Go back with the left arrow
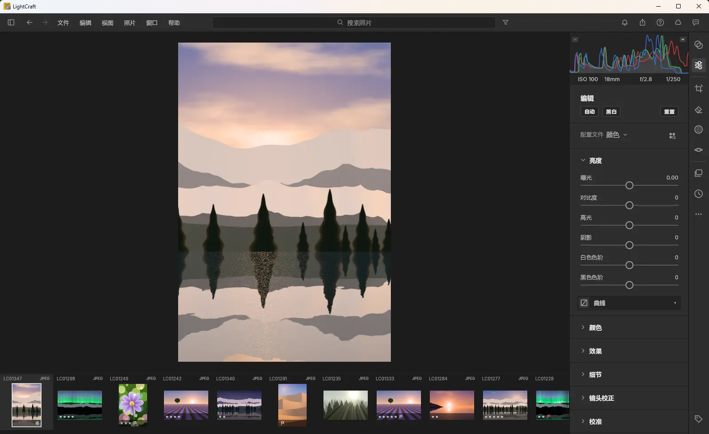This screenshot has width=709, height=434. click(29, 23)
